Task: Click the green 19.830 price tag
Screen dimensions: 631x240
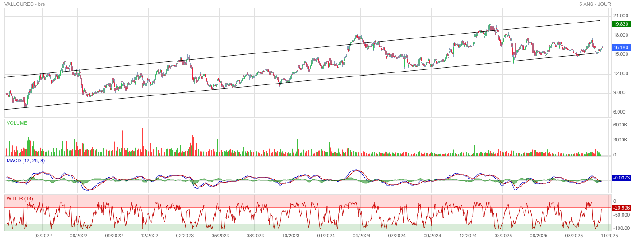Action: click(620, 24)
